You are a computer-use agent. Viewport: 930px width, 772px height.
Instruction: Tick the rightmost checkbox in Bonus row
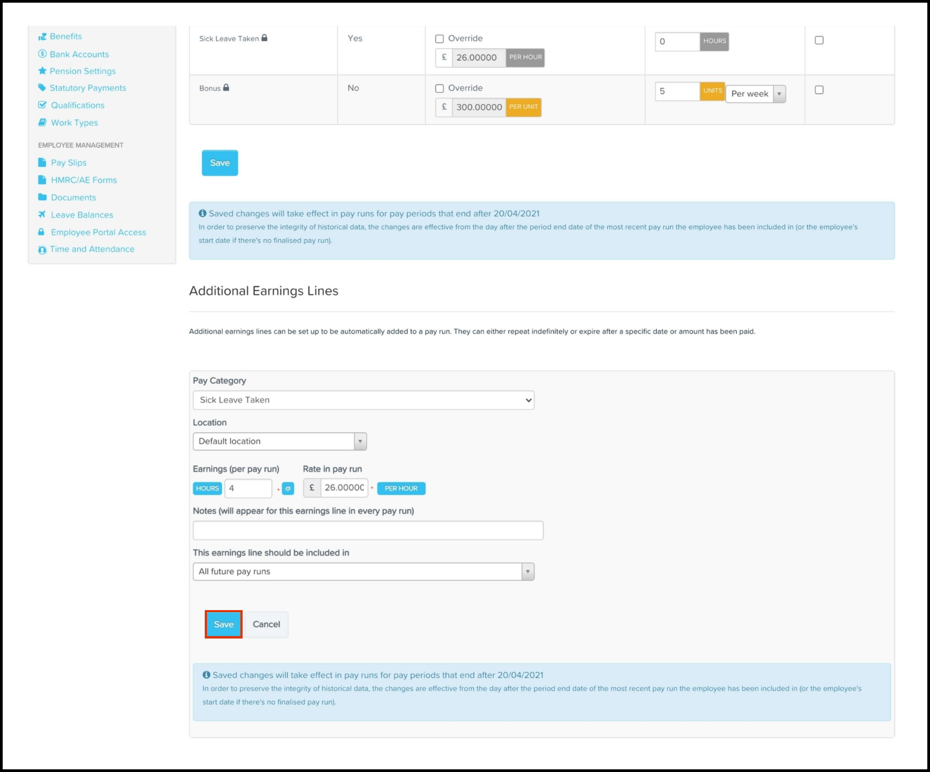[x=819, y=90]
